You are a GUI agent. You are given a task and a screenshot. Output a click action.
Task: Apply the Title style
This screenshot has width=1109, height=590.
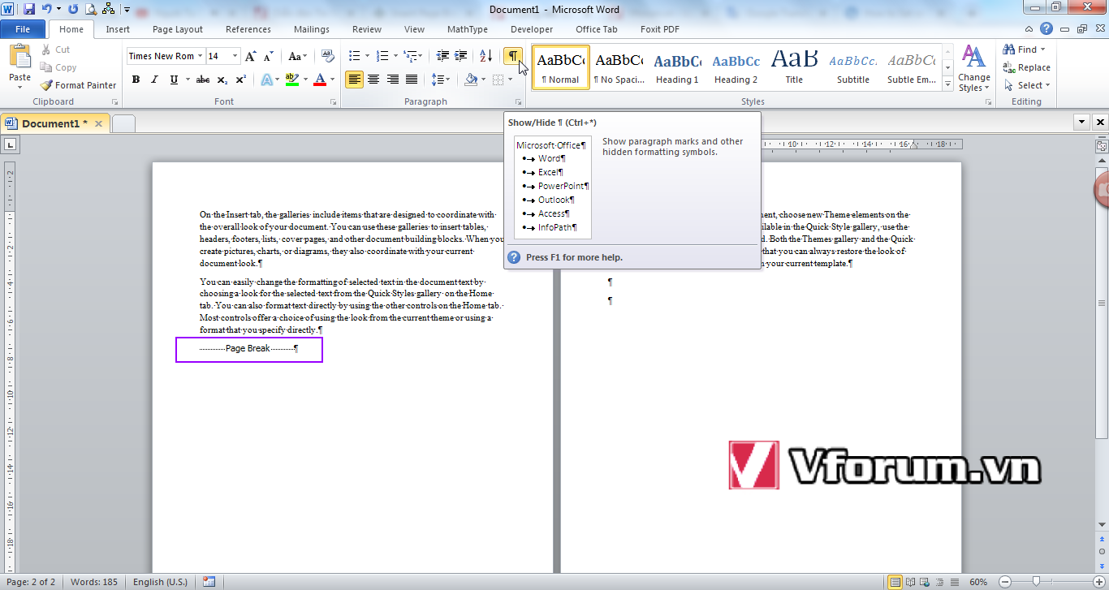tap(794, 67)
